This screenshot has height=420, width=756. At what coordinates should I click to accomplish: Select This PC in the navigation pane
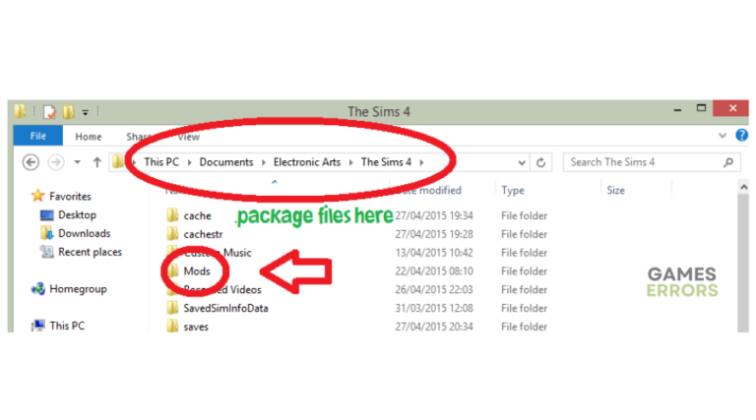67,327
